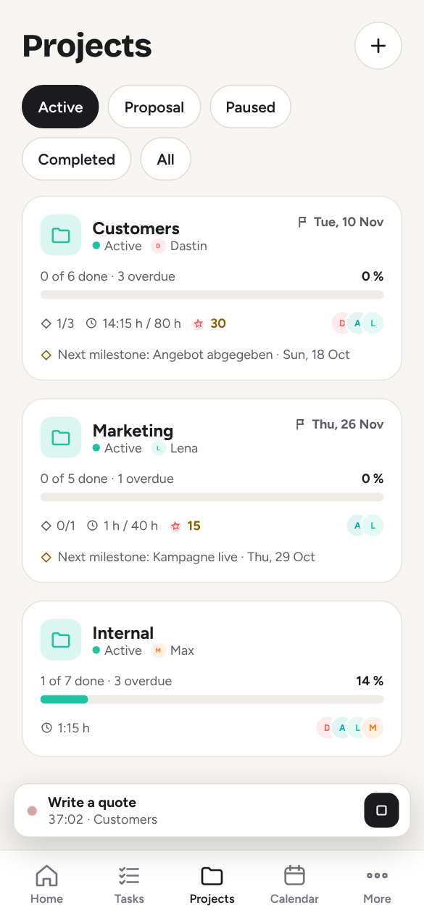Click the Customers project folder icon
Screen dimensions: 424x918
tap(61, 235)
